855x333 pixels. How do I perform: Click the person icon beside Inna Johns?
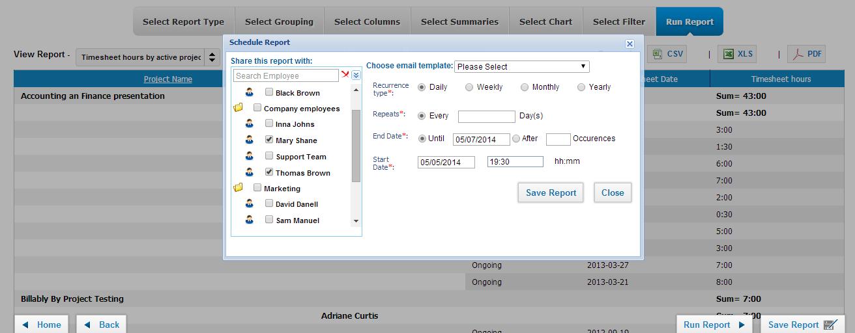click(x=249, y=124)
